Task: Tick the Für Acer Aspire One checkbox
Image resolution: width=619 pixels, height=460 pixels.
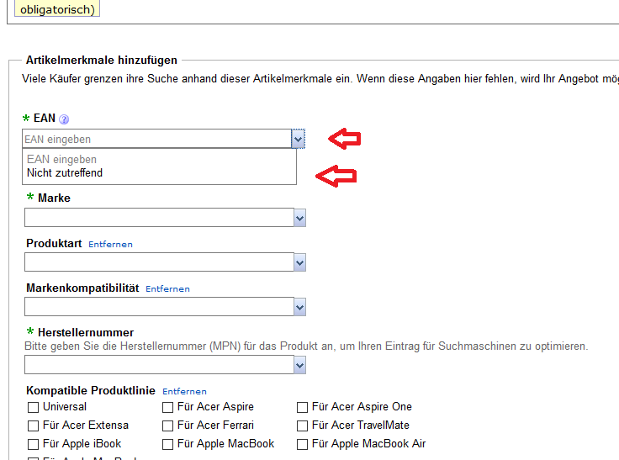Action: (303, 407)
